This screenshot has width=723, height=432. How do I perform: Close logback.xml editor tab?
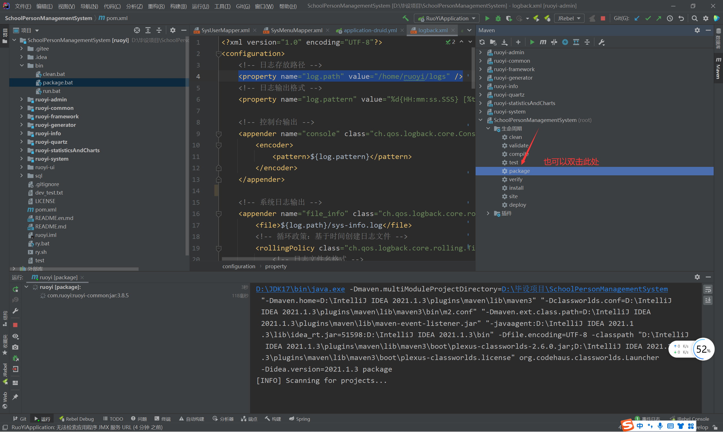click(x=453, y=30)
